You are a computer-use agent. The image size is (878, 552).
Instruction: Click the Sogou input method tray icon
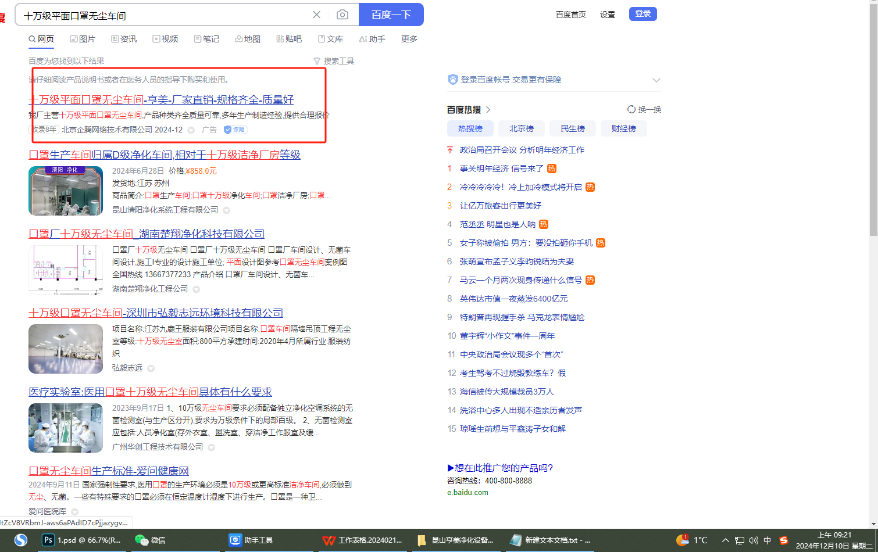coord(783,540)
